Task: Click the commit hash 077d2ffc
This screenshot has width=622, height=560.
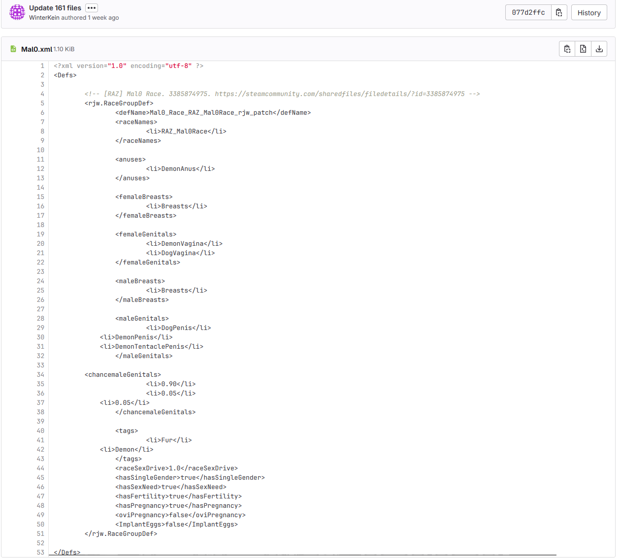Action: 528,12
